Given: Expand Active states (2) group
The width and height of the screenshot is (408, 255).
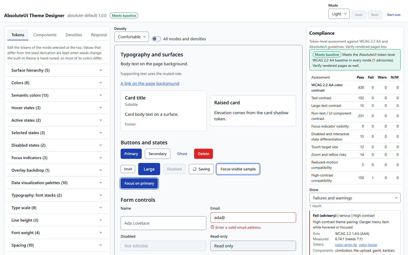Looking at the screenshot, I should (x=57, y=120).
